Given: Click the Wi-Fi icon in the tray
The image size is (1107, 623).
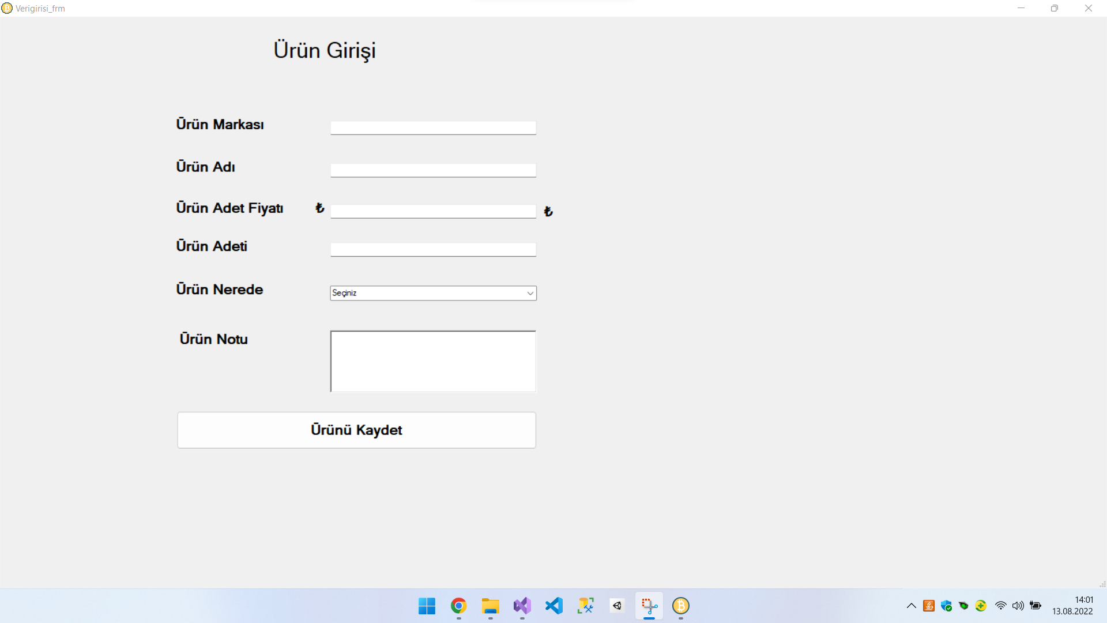Looking at the screenshot, I should coord(1000,606).
